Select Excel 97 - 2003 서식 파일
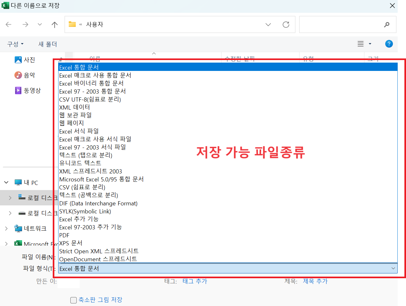 [x=228, y=147]
